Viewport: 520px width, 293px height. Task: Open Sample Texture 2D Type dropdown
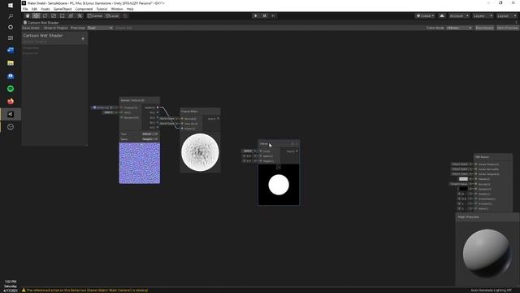149,134
